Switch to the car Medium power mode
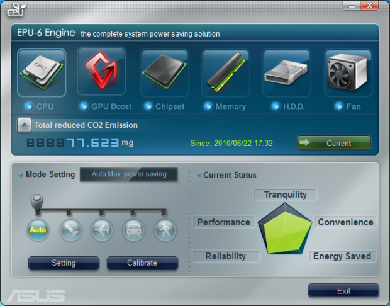Viewport: 390px width, 306px height. (133, 230)
